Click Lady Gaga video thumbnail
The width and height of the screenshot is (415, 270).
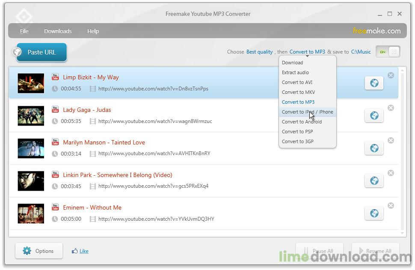[x=31, y=116]
